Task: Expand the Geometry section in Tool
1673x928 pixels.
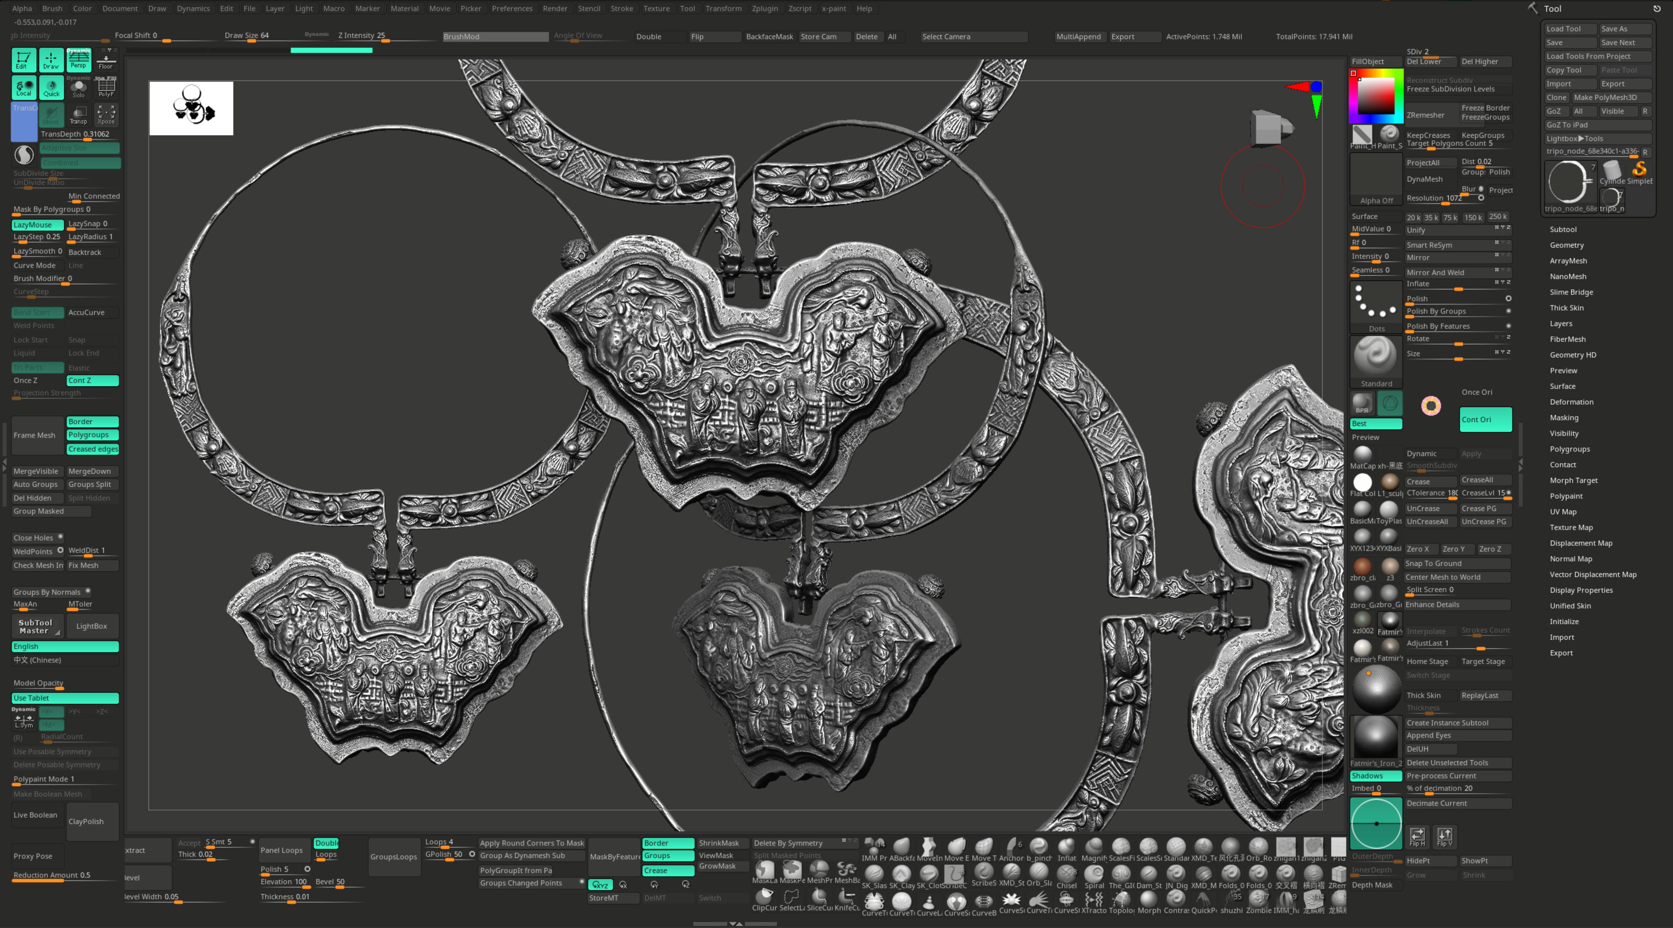Action: 1567,245
